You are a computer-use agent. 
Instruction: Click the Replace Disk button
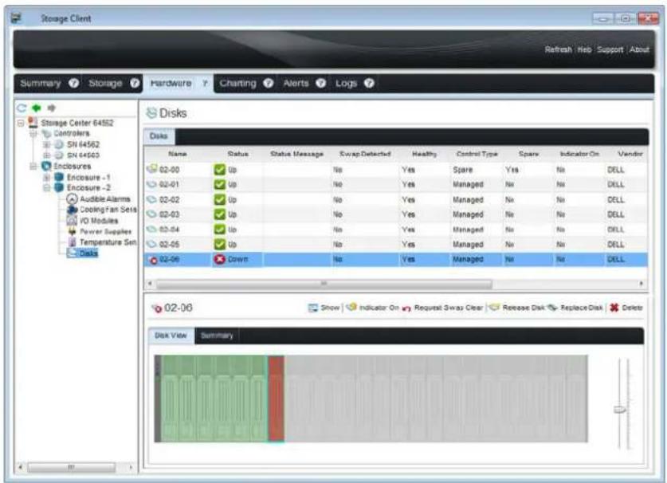tap(575, 307)
